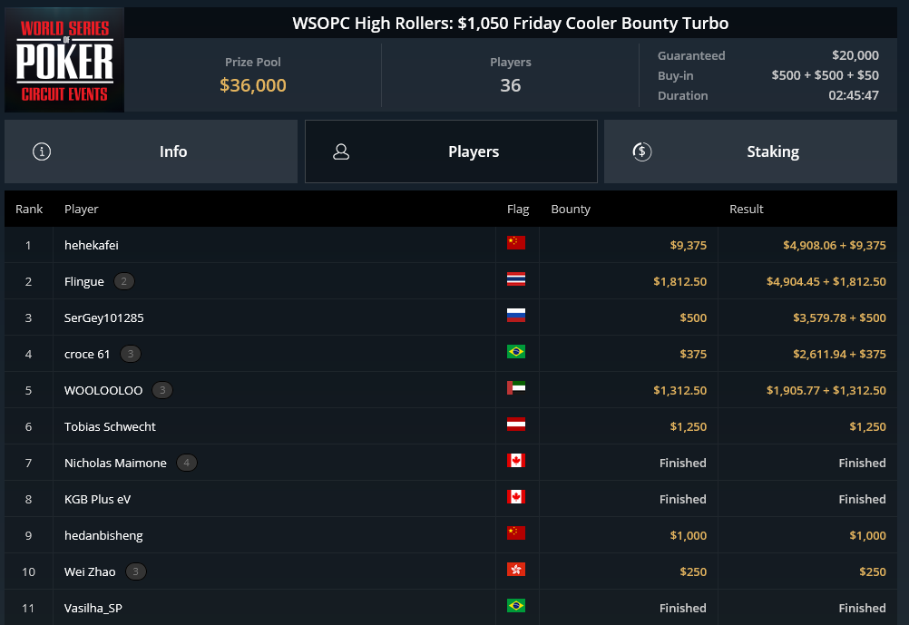The height and width of the screenshot is (625, 909).
Task: Click the Bounty column header
Action: coord(571,209)
